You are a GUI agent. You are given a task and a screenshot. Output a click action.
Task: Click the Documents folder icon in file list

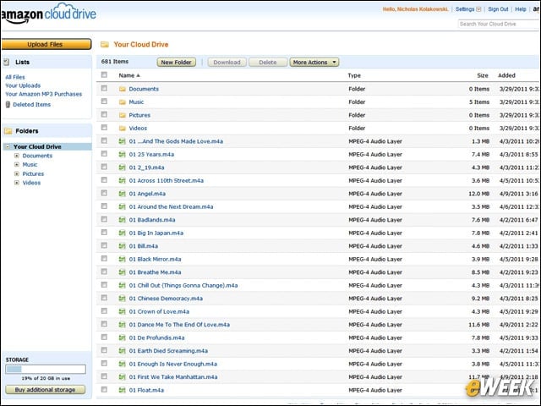point(122,89)
